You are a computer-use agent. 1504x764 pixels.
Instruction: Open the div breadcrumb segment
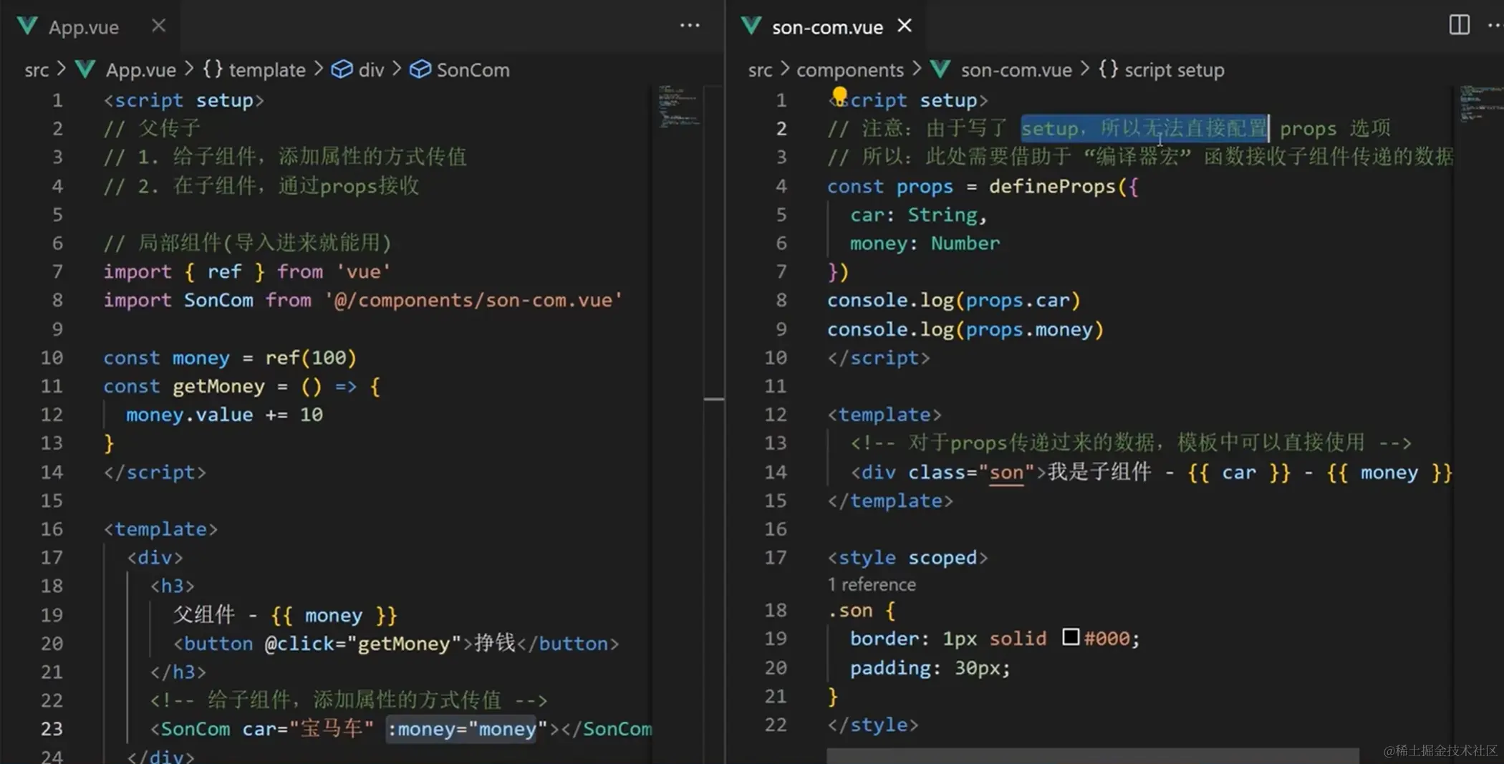point(371,70)
